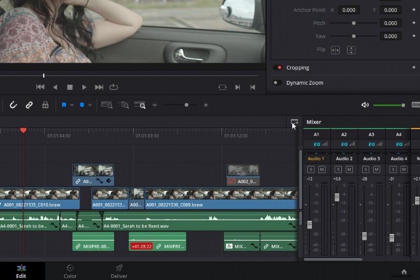This screenshot has width=420, height=280.
Task: Flip image vertically
Action: tap(351, 50)
